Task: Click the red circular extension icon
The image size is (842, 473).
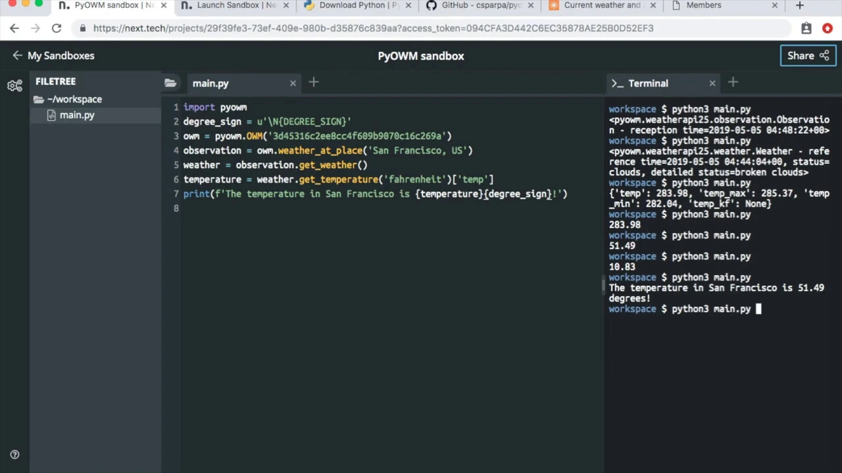Action: 828,28
